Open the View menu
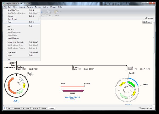This screenshot has width=159, height=114. point(15,7)
